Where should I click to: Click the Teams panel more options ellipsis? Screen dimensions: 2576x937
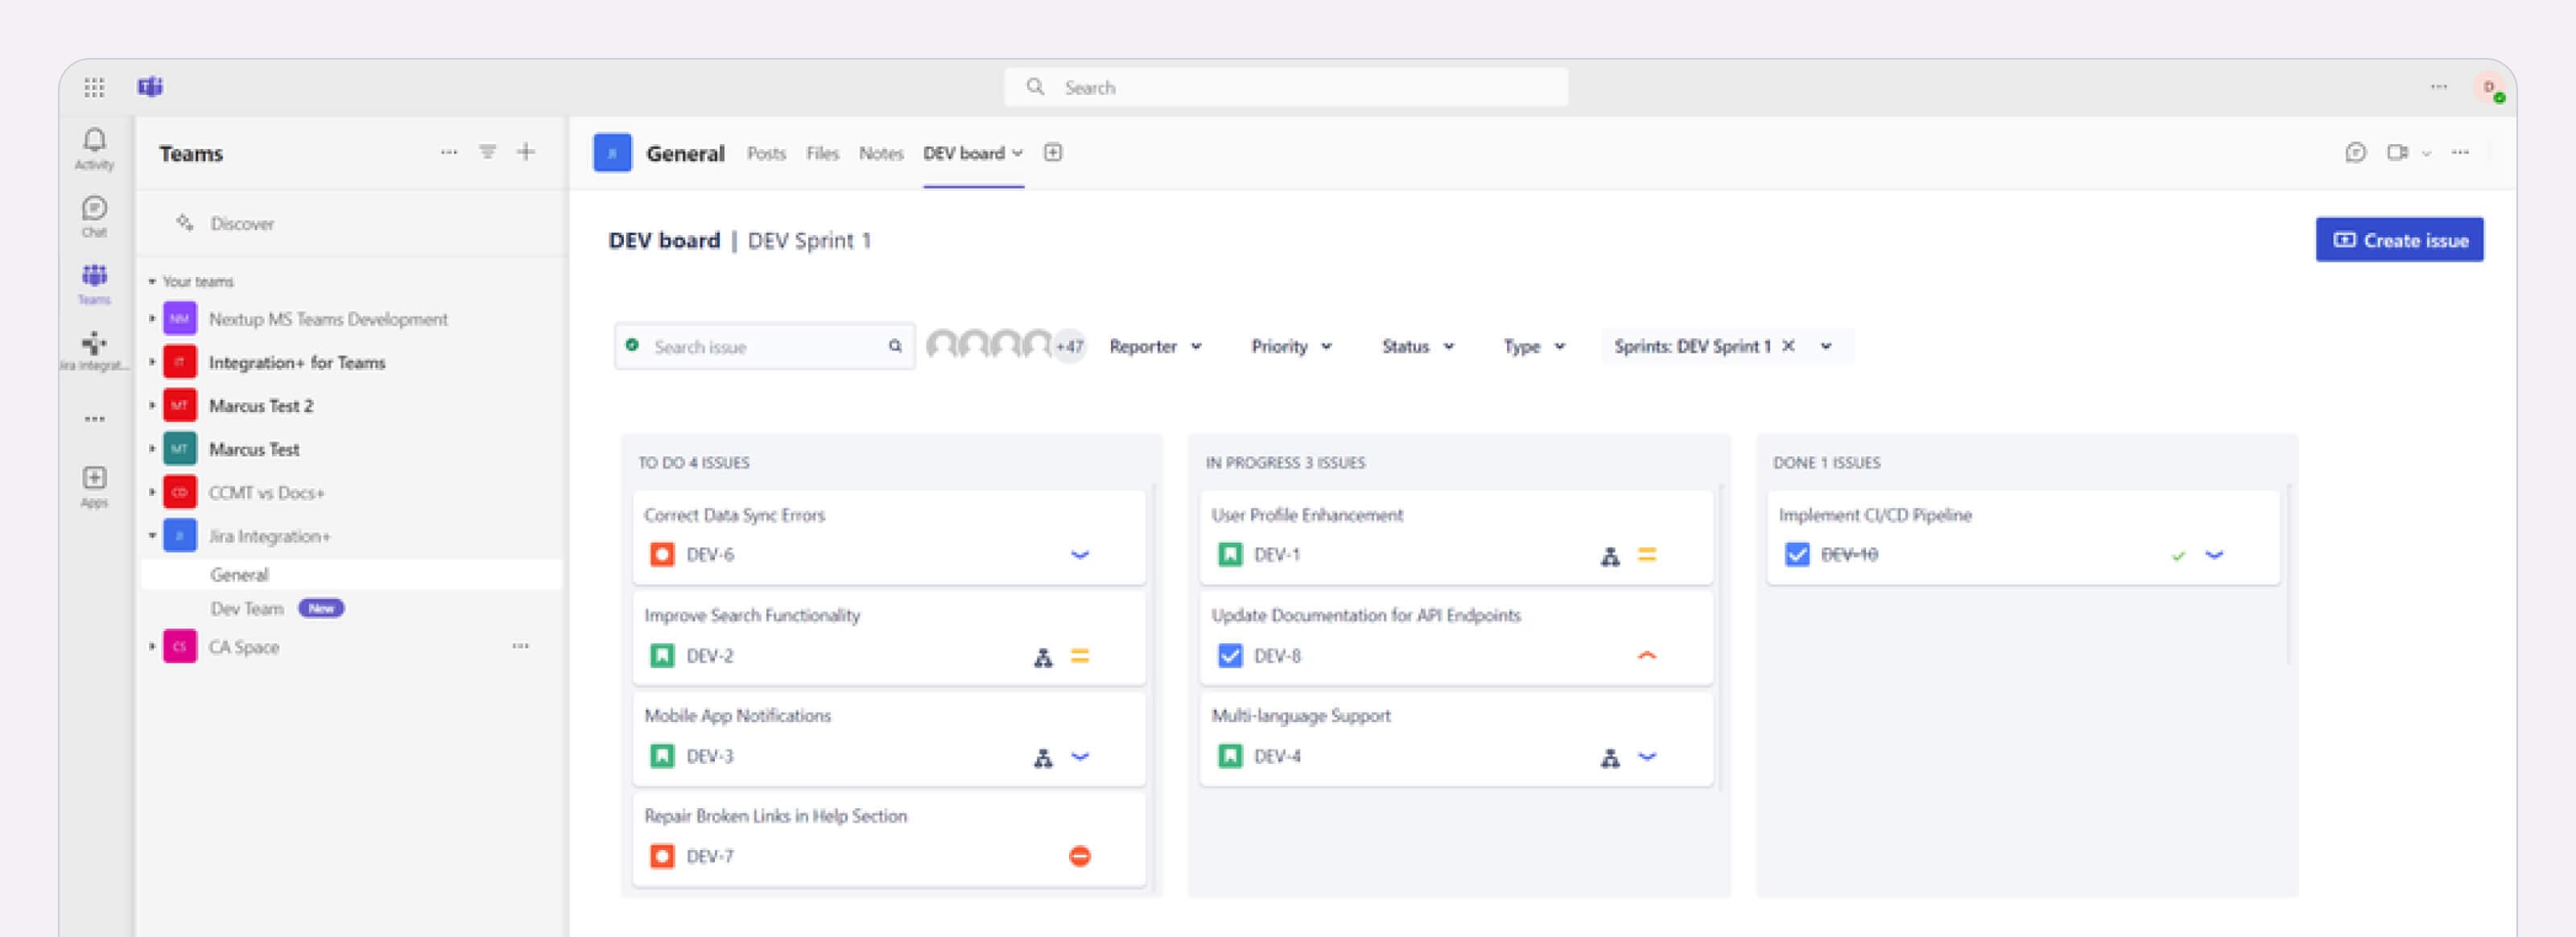coord(449,152)
